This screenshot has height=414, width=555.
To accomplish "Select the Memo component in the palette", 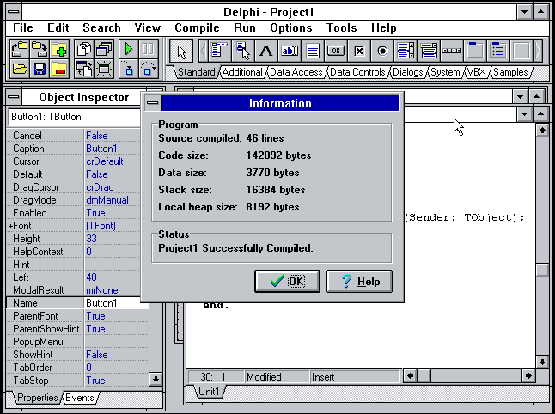I will pyautogui.click(x=313, y=51).
